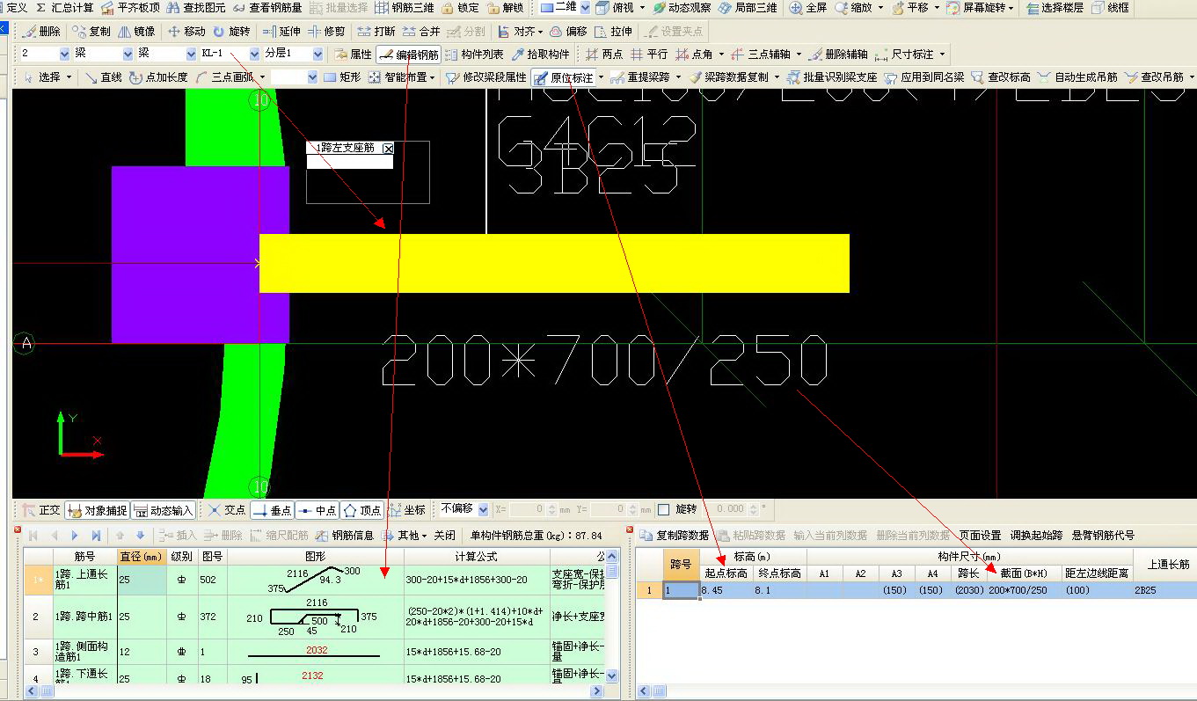The width and height of the screenshot is (1197, 701).
Task: Toggle 顶点 vertex snap
Action: (x=362, y=509)
